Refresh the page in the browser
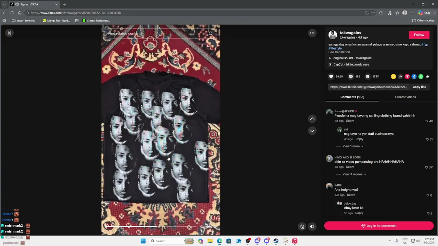The width and height of the screenshot is (438, 246). pyautogui.click(x=12, y=13)
